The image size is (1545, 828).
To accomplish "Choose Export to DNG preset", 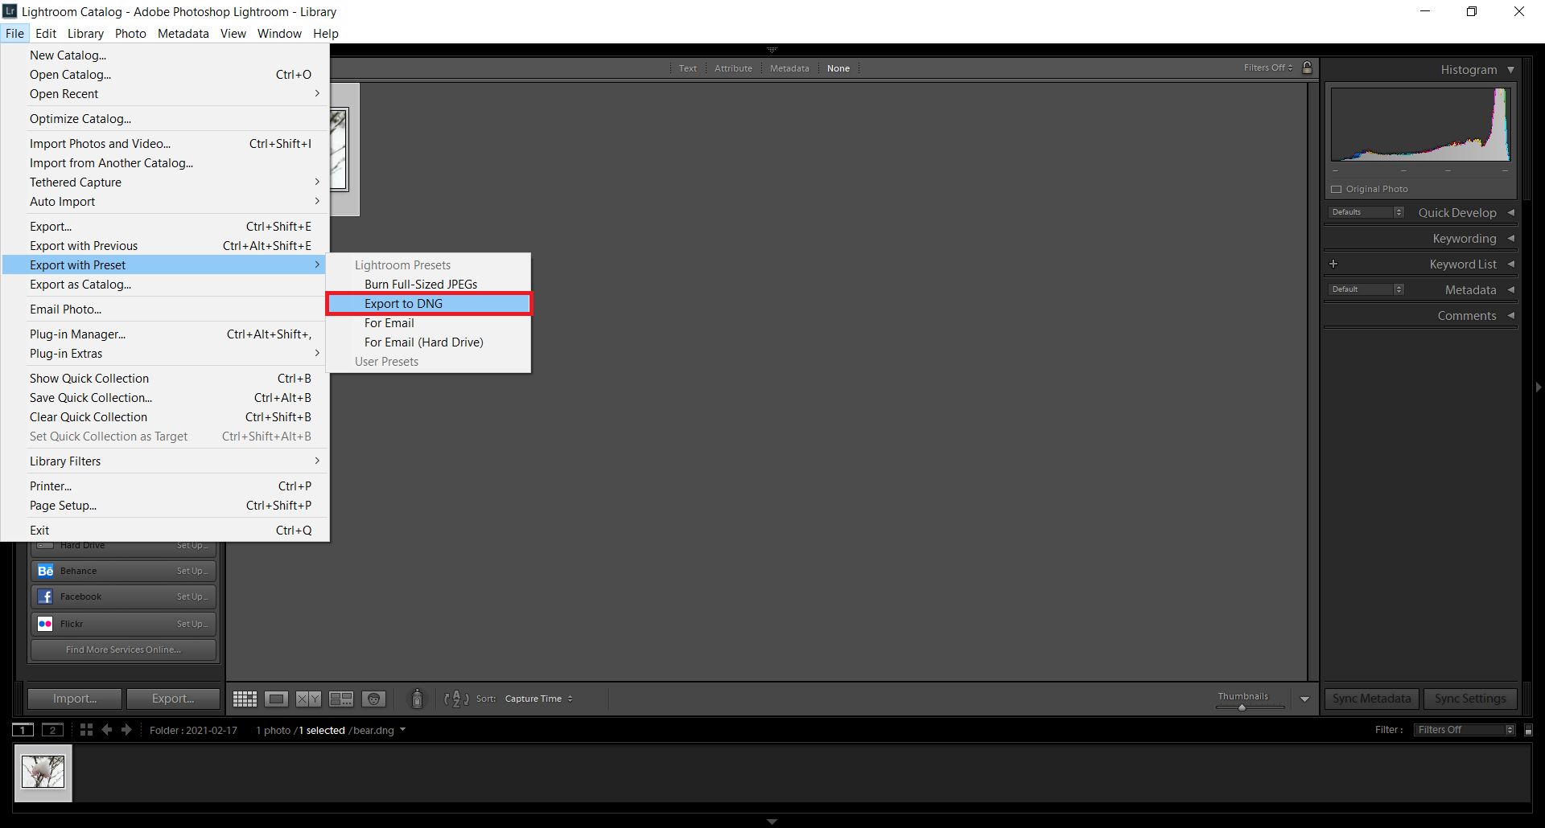I will (403, 304).
